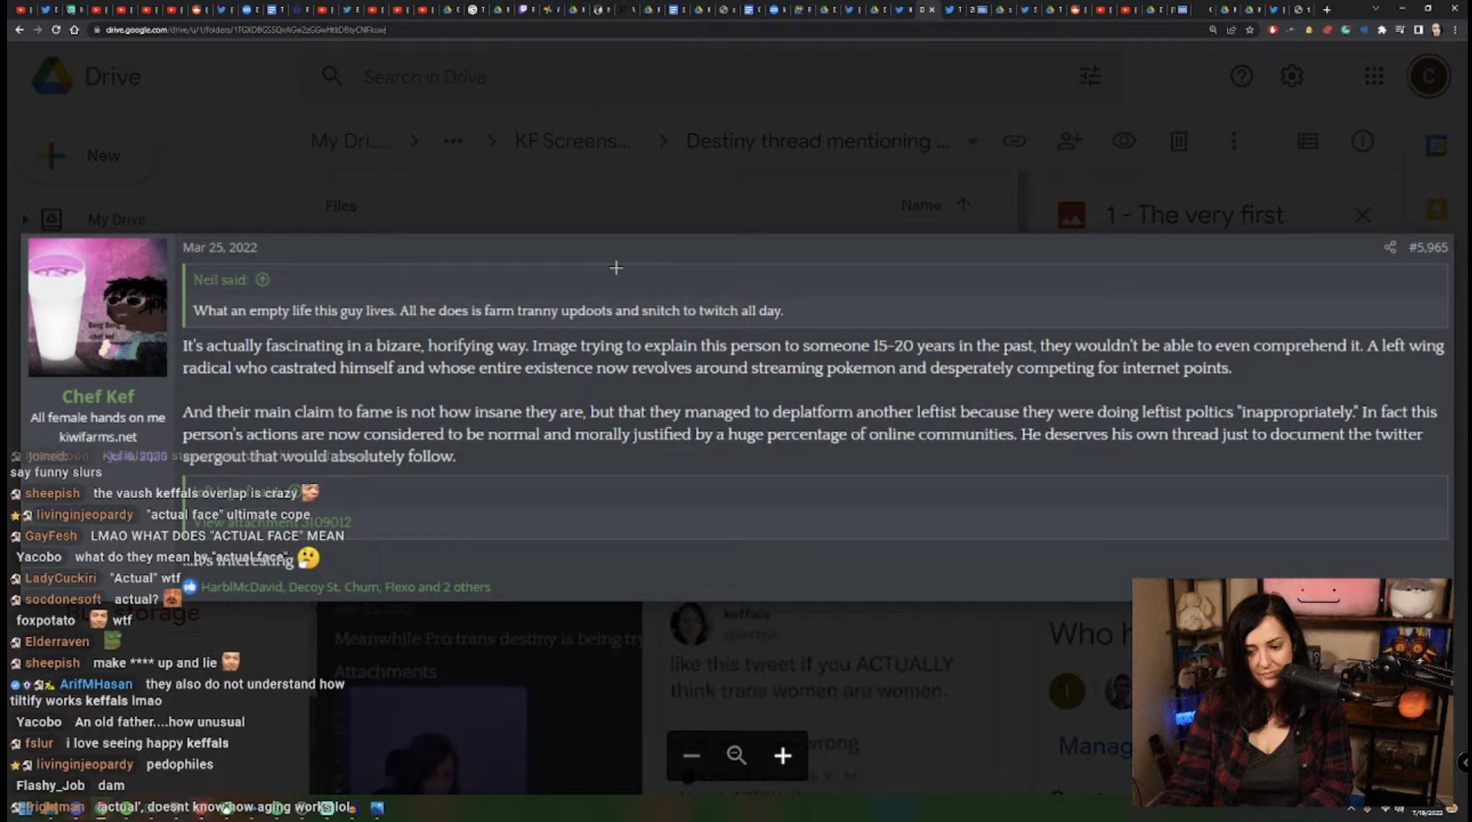
Task: Open the Drive settings gear
Action: click(1292, 76)
